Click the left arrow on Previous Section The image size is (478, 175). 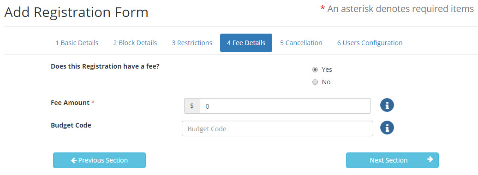pyautogui.click(x=73, y=160)
